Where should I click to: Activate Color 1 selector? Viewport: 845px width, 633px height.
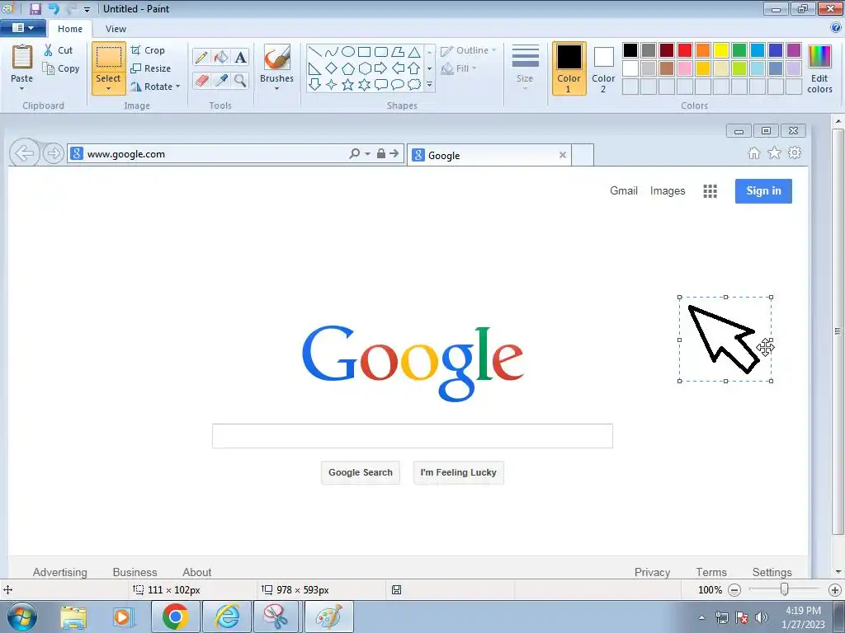(569, 68)
